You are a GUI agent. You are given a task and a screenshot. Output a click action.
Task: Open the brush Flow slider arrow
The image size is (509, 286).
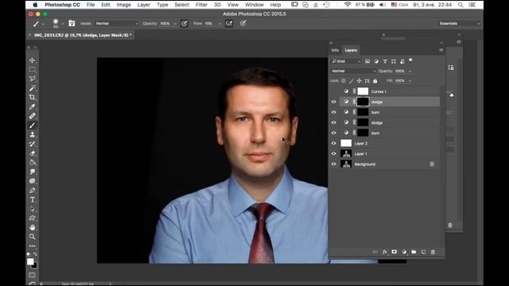tap(220, 24)
